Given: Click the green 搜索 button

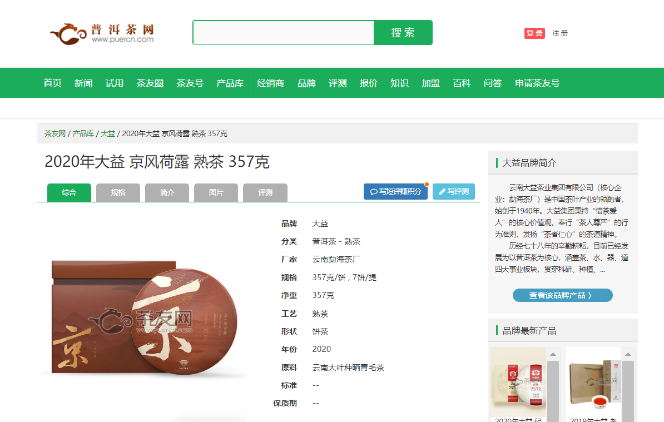Looking at the screenshot, I should pyautogui.click(x=403, y=33).
